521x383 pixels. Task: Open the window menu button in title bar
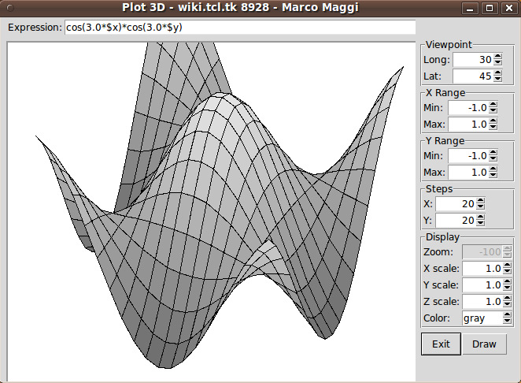[x=10, y=8]
